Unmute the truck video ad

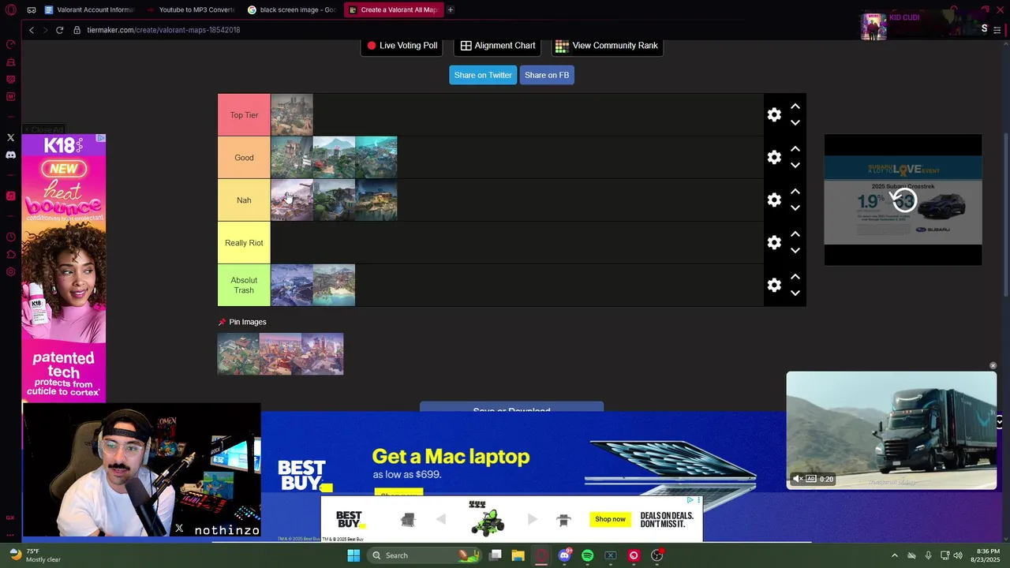coord(798,479)
